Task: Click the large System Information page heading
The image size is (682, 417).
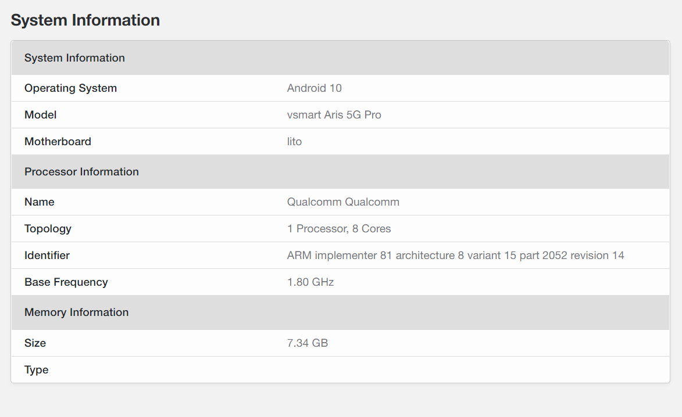Action: [85, 20]
